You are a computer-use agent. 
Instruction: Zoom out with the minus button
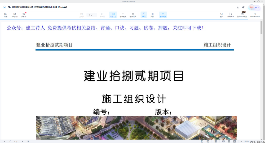click(x=241, y=141)
